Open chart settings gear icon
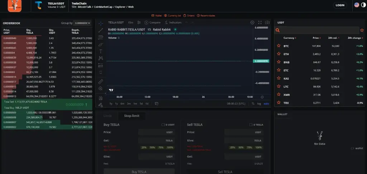367x174 pixels. click(x=252, y=23)
